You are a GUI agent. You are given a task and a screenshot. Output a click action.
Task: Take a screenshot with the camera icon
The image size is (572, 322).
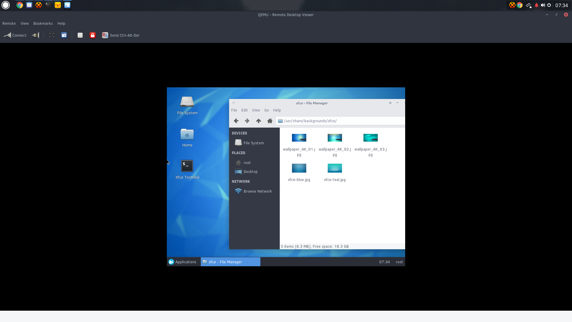[64, 35]
